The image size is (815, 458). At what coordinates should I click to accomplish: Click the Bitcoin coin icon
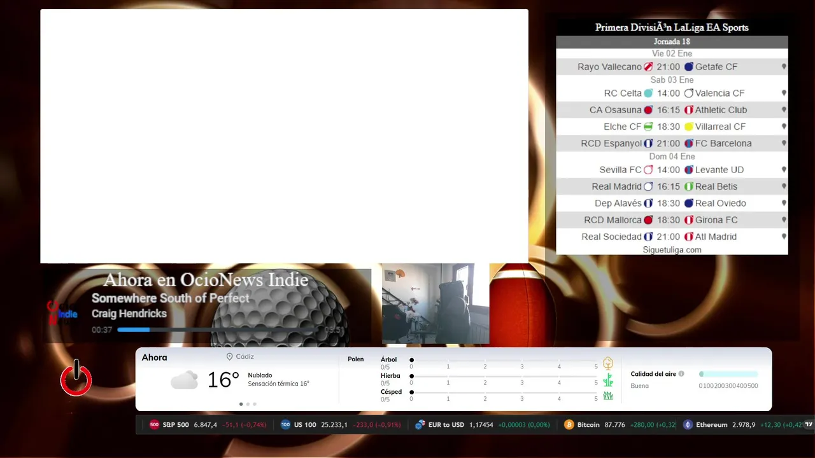569,425
